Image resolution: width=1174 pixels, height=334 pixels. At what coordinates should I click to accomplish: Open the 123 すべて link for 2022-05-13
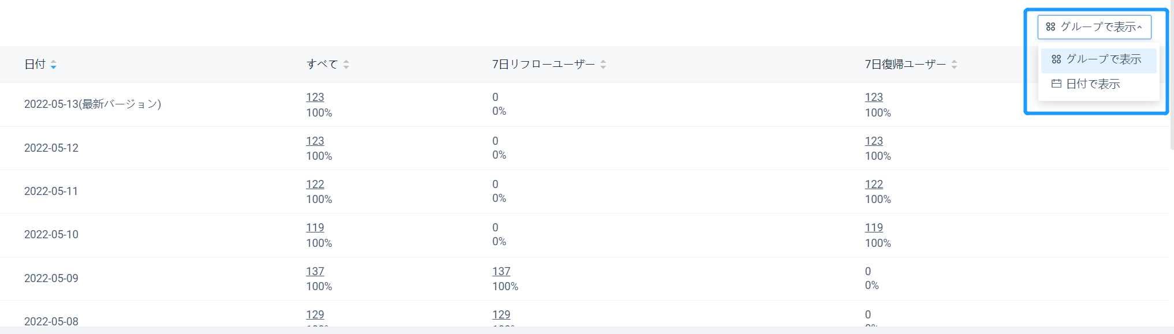click(x=315, y=97)
